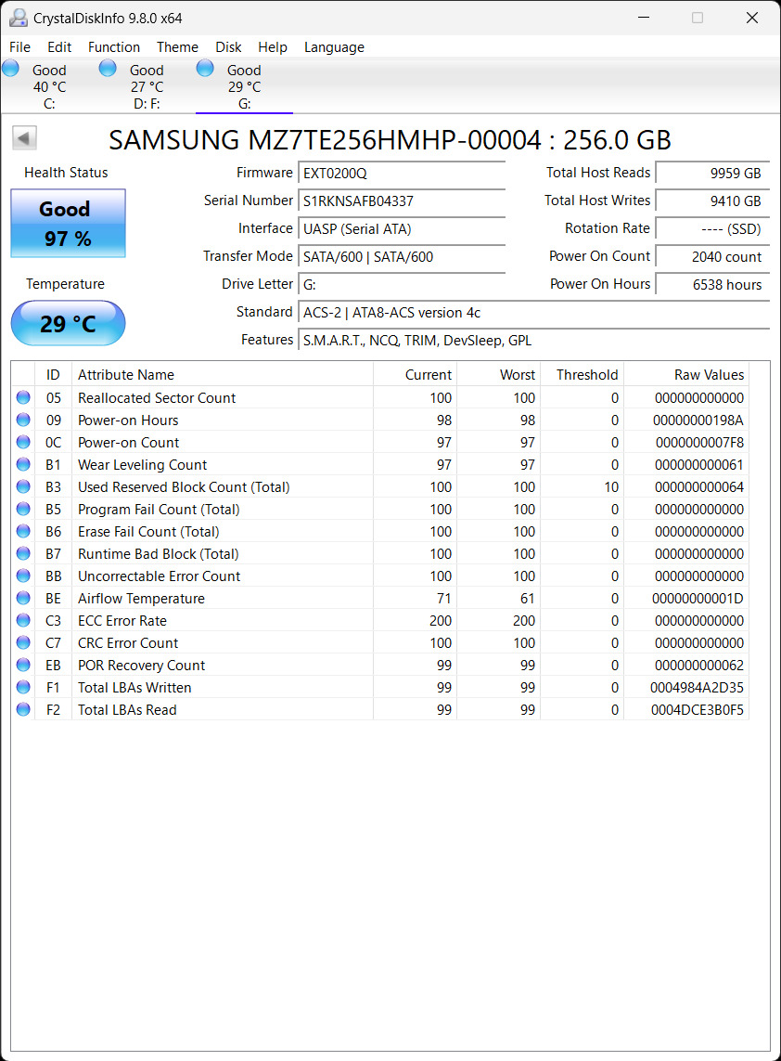Click the ID column header

[x=53, y=374]
